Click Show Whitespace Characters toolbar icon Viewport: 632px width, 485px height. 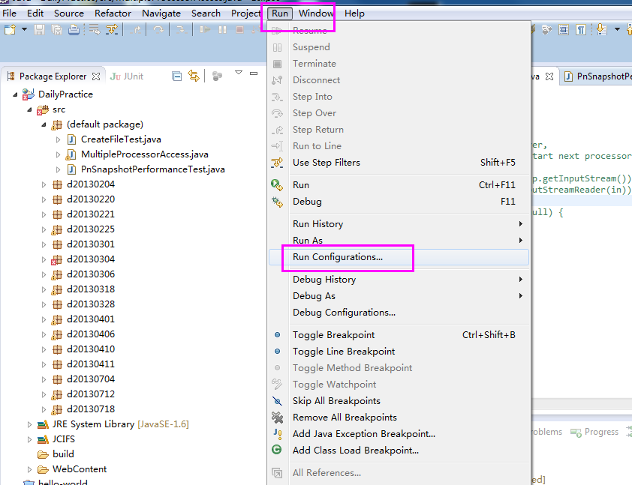click(581, 29)
